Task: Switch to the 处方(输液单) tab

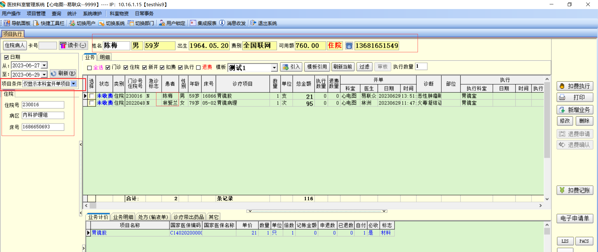Action: pyautogui.click(x=153, y=217)
